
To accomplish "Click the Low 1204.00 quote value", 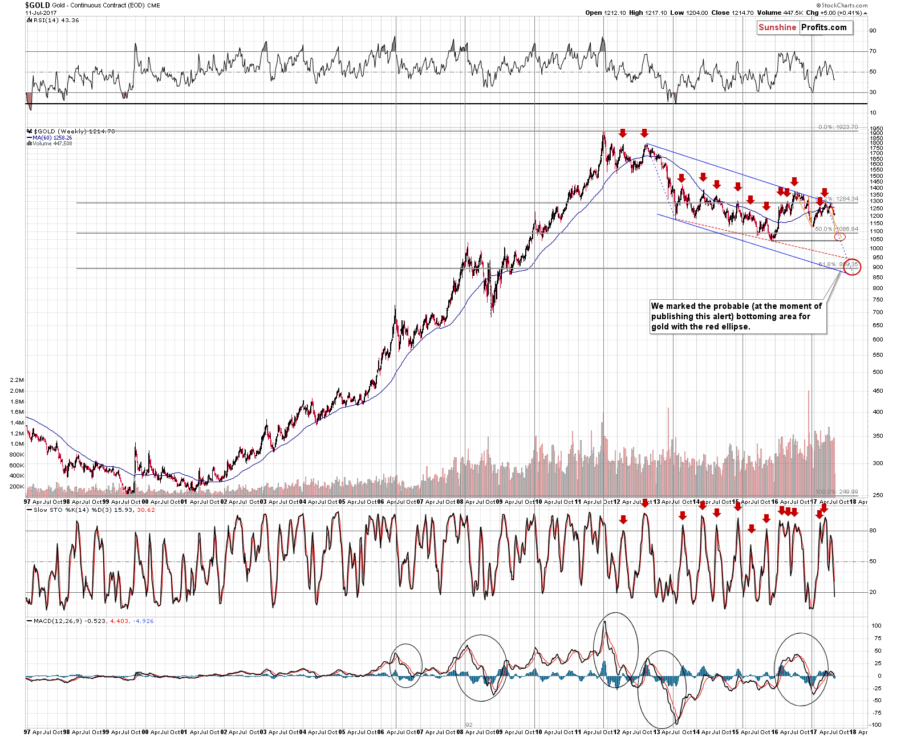I will tap(689, 13).
